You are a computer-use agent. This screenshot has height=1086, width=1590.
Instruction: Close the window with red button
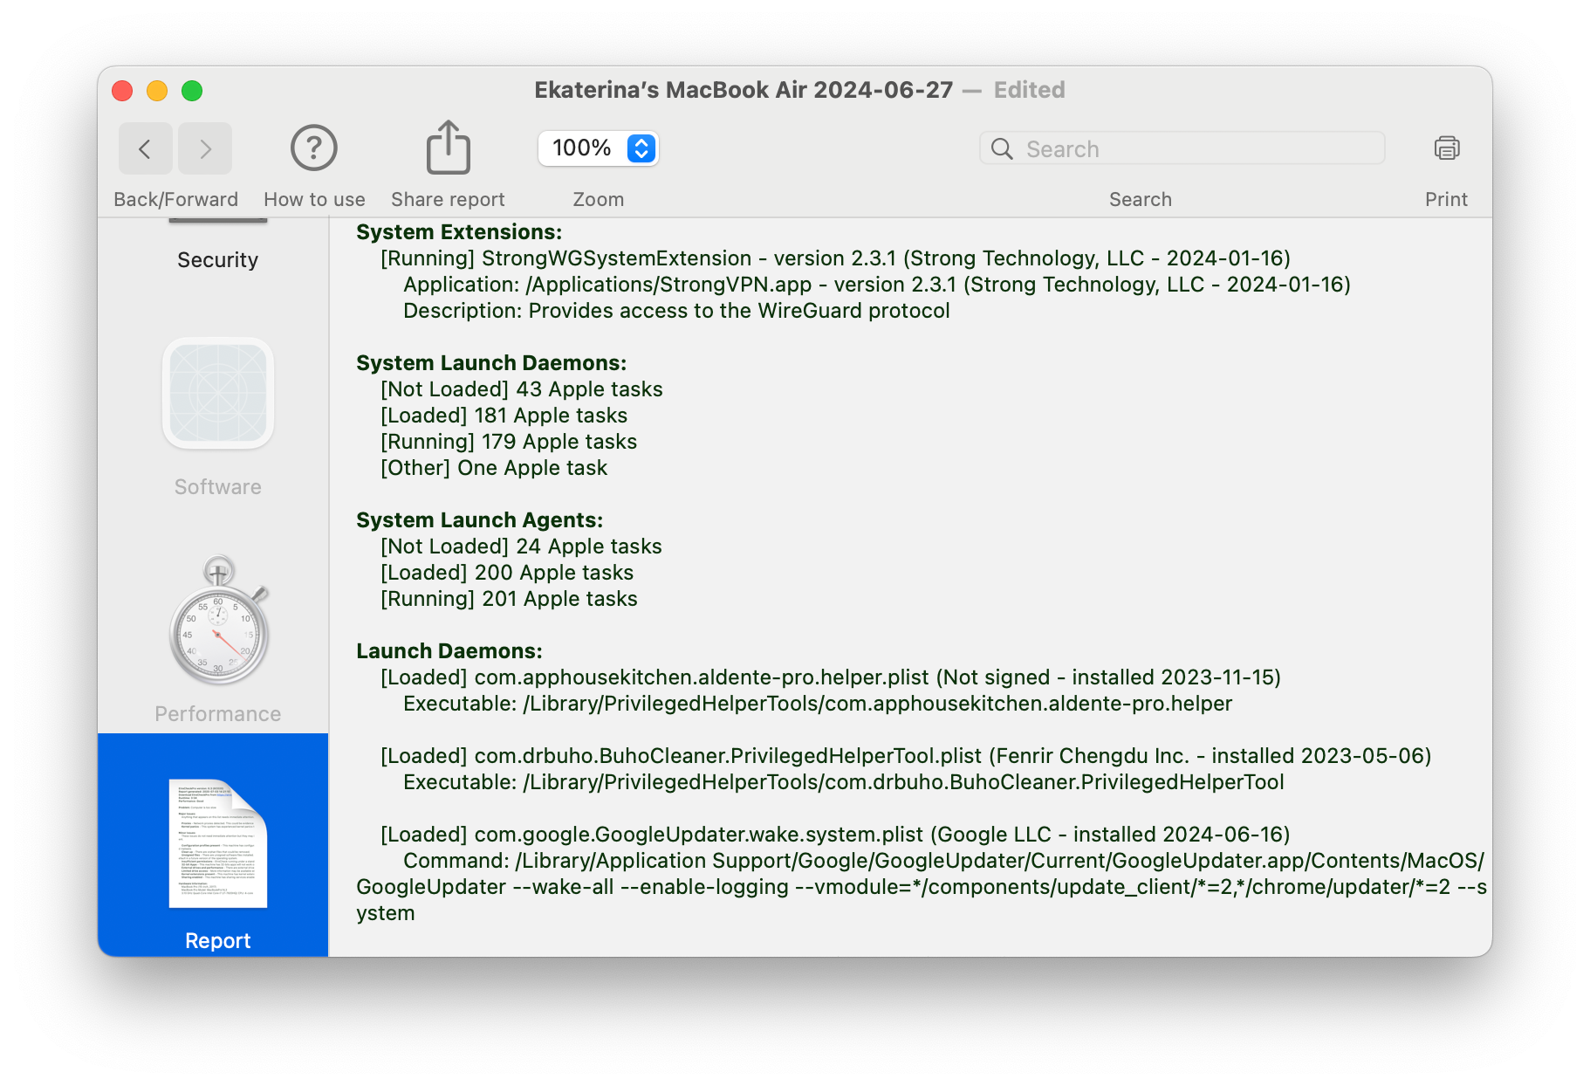122,91
